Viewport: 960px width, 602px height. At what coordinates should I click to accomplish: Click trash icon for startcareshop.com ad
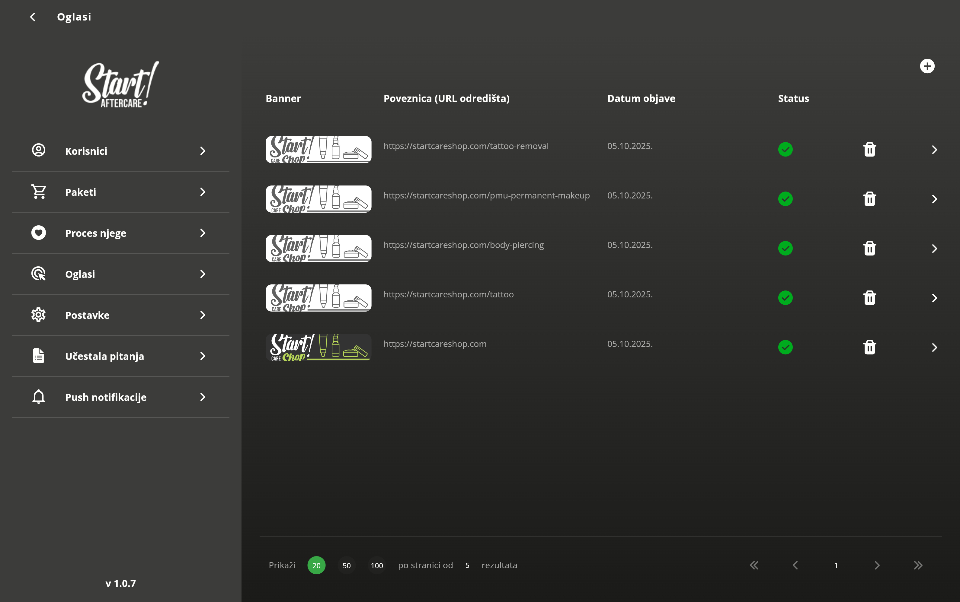point(869,347)
